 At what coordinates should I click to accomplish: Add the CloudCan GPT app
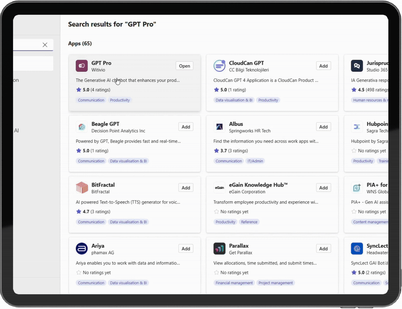tap(324, 66)
